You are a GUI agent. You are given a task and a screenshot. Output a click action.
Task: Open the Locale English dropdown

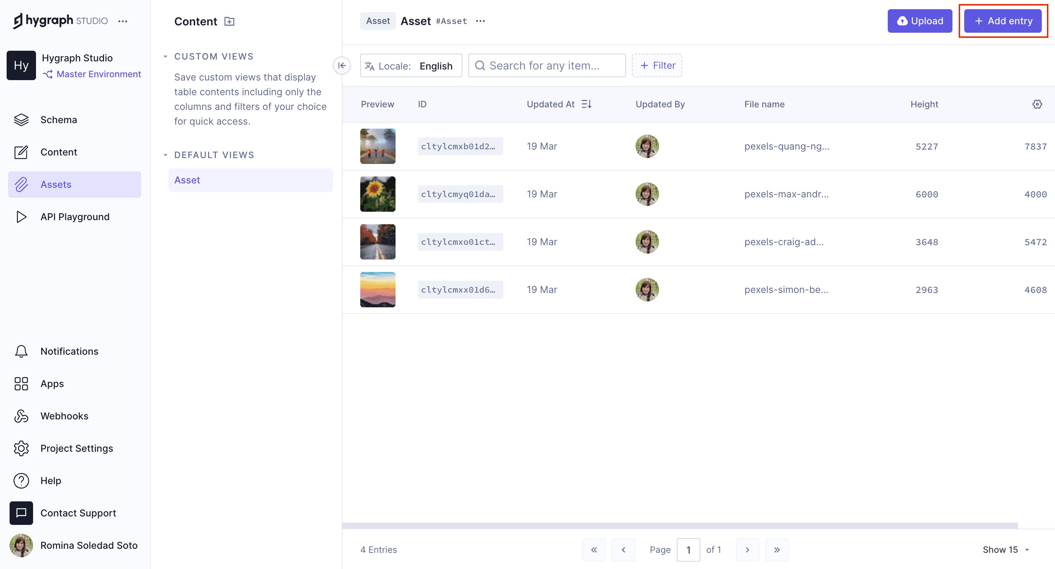click(x=411, y=65)
